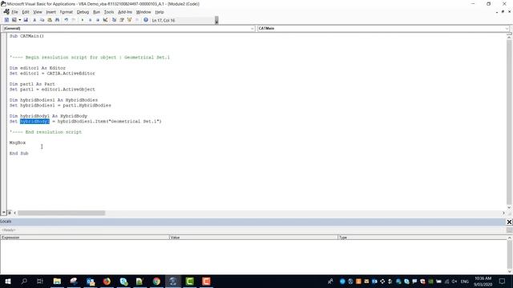The height and width of the screenshot is (288, 513).
Task: Click the horizontal scrollbar thumb in code window
Action: (62, 213)
